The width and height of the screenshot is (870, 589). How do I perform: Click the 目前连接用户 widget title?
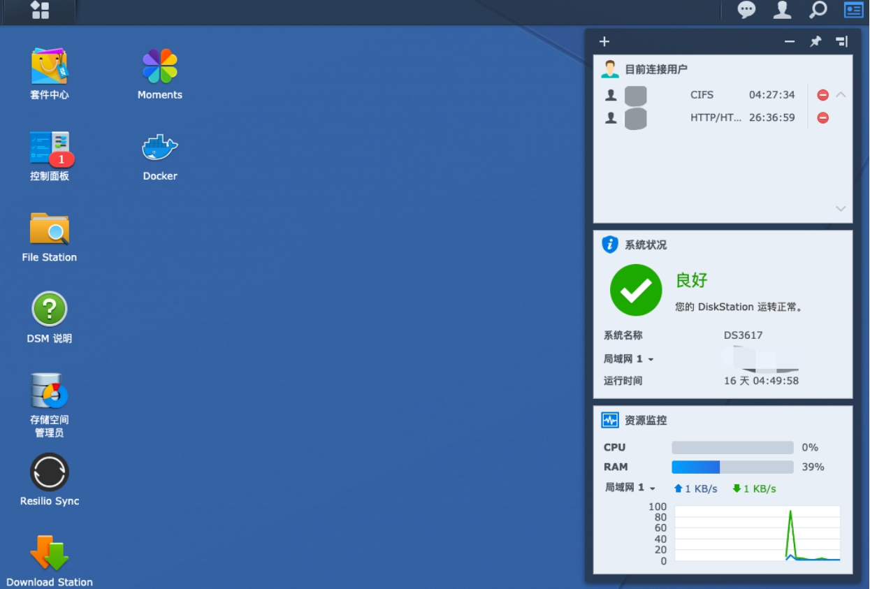(x=656, y=69)
